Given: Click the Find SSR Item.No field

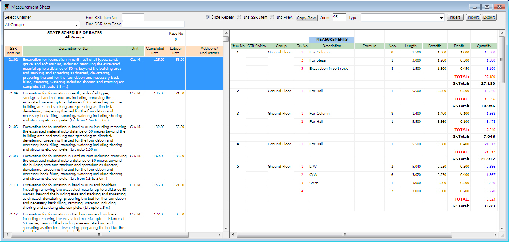Looking at the screenshot, I should pyautogui.click(x=133, y=17).
